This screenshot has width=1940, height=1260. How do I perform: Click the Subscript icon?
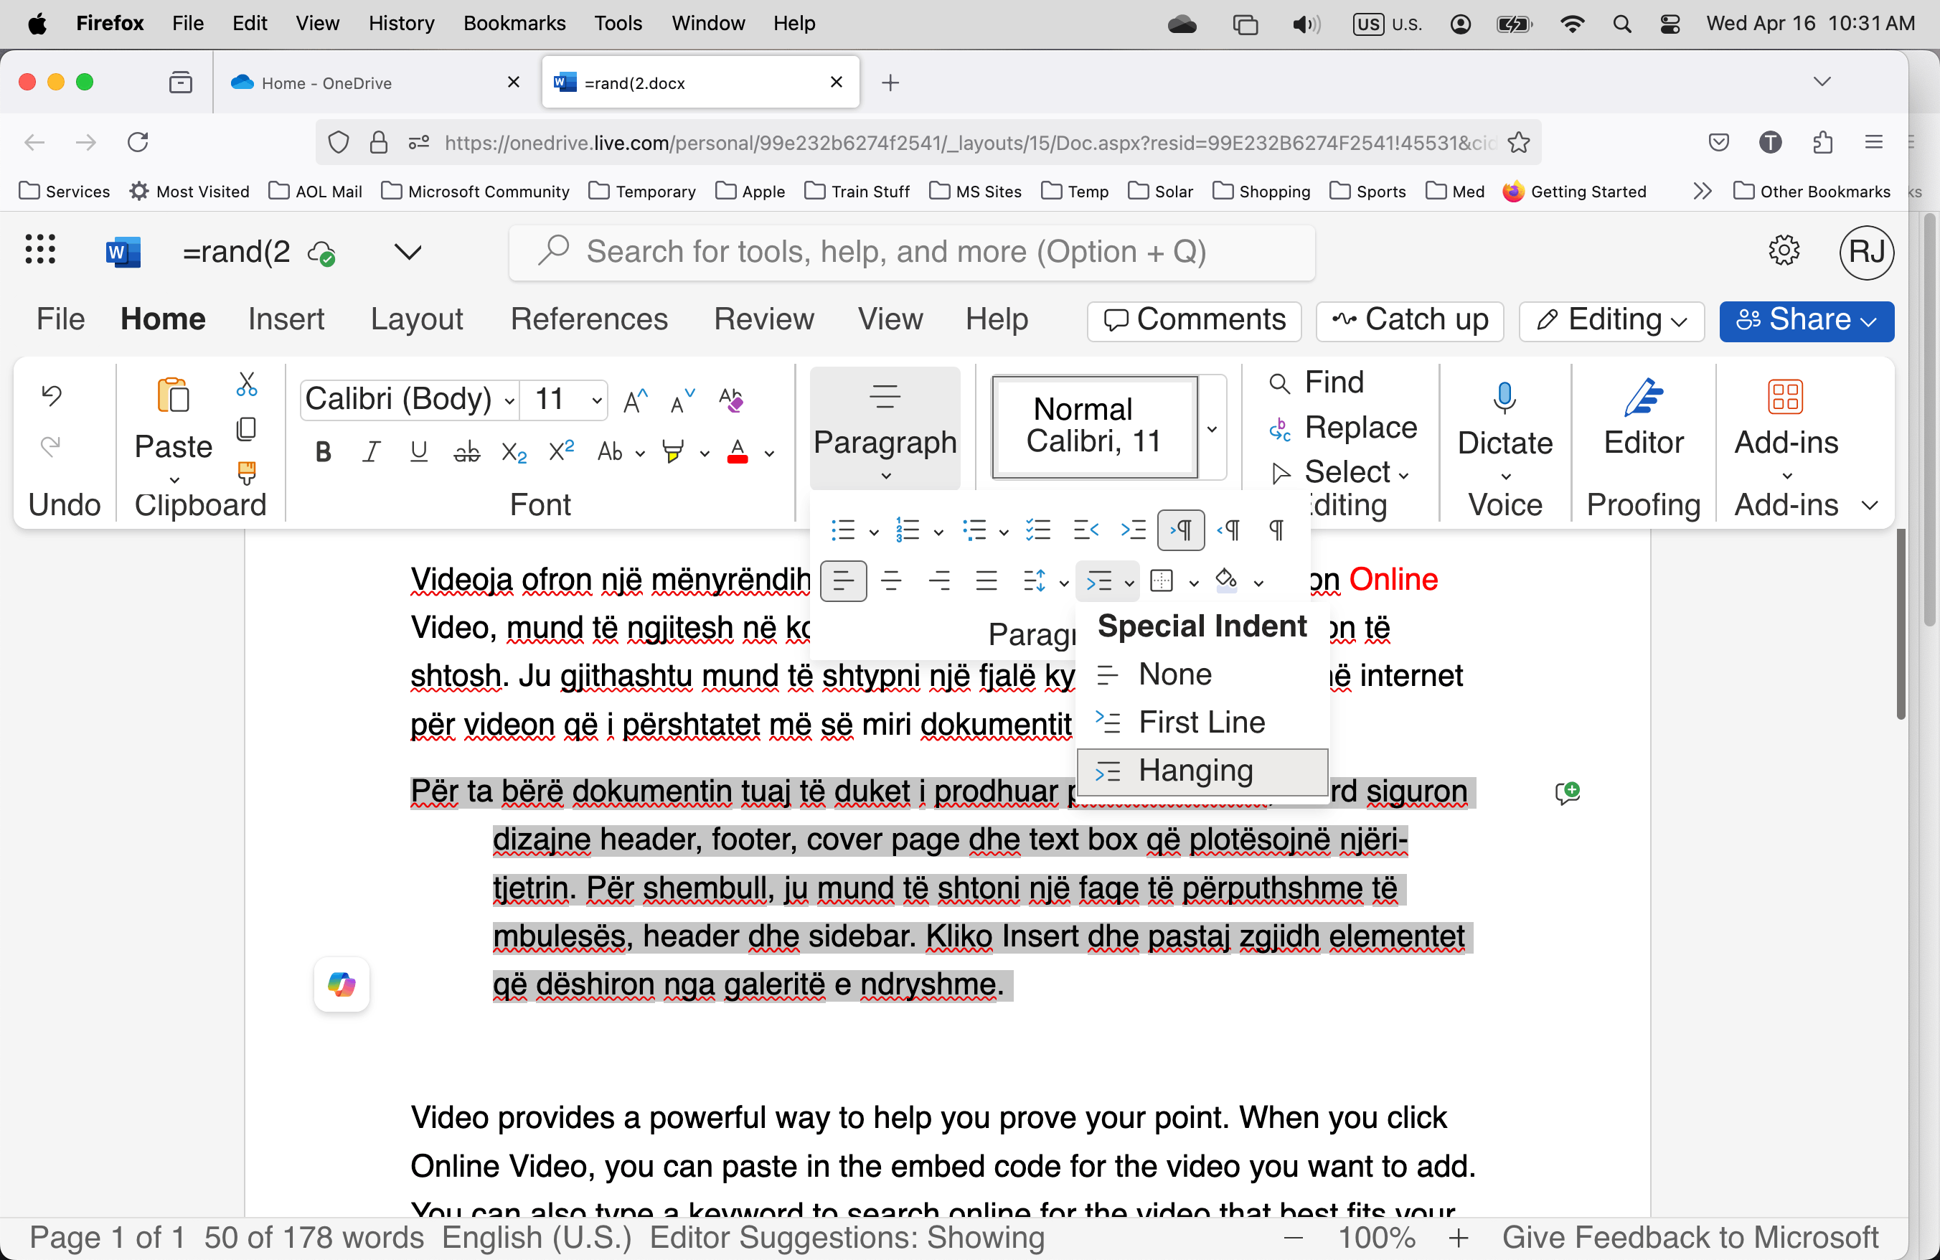tap(514, 451)
